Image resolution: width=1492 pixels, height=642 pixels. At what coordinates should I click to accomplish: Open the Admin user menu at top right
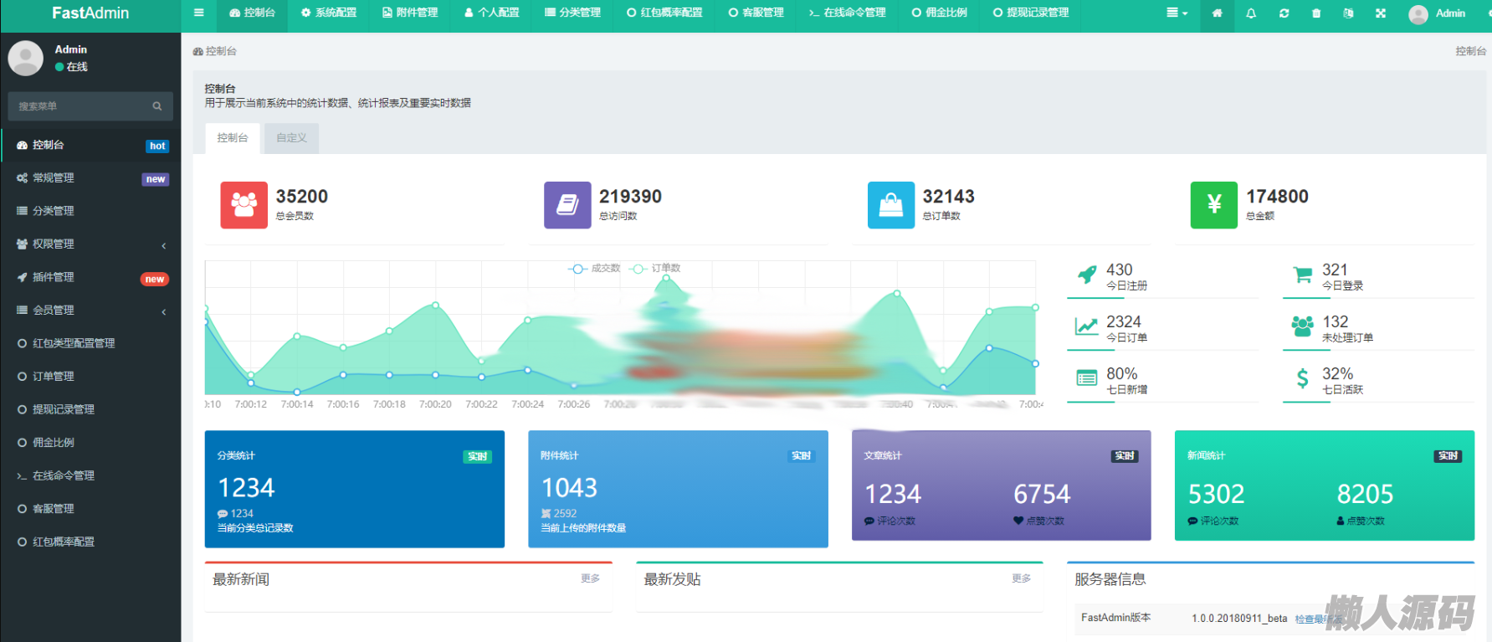click(x=1438, y=13)
